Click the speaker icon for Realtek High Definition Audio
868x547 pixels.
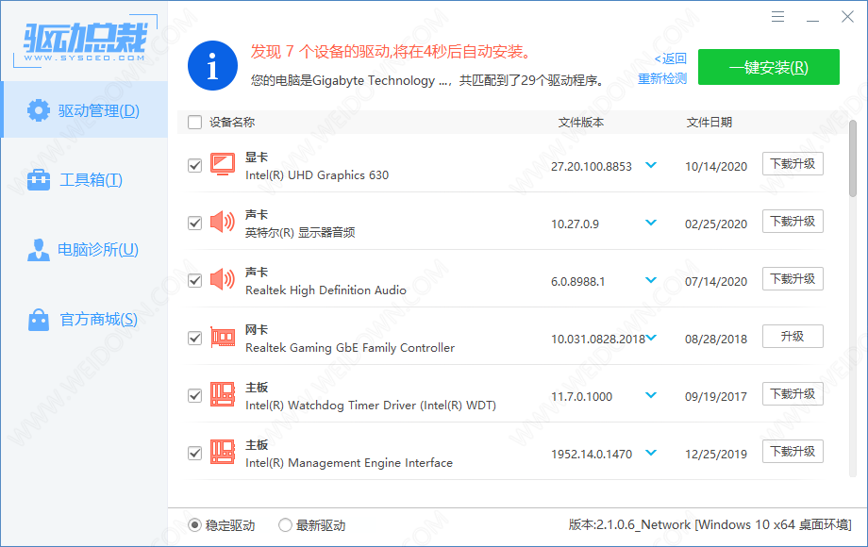pyautogui.click(x=223, y=280)
